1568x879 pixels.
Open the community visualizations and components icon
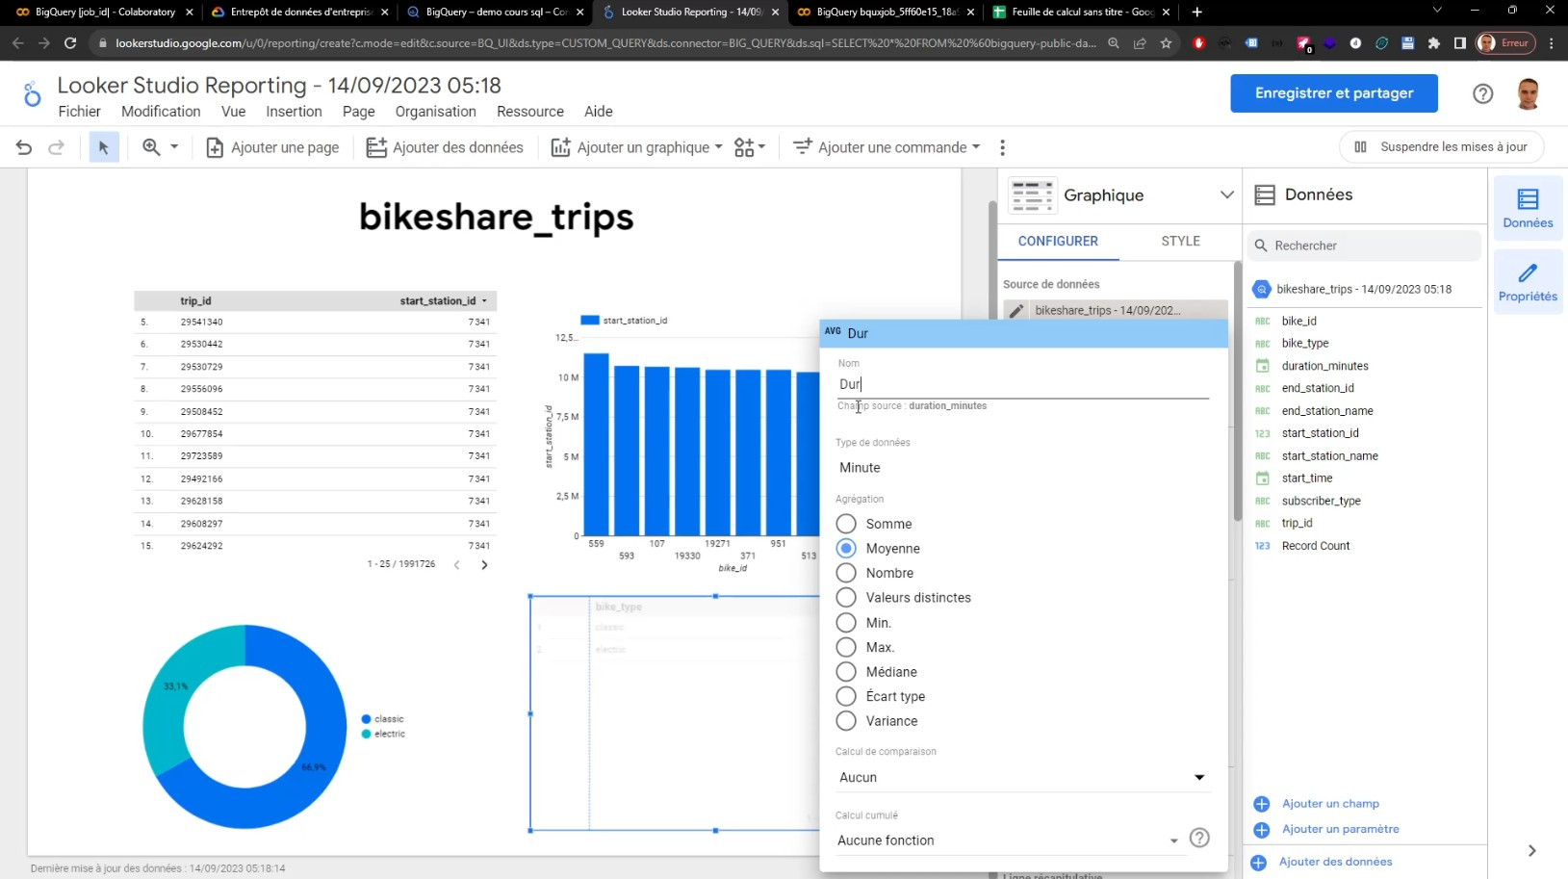pyautogui.click(x=749, y=147)
